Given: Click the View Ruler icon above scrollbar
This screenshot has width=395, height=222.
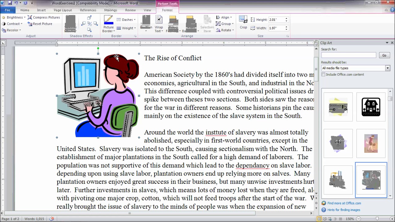Looking at the screenshot, I should [x=316, y=43].
